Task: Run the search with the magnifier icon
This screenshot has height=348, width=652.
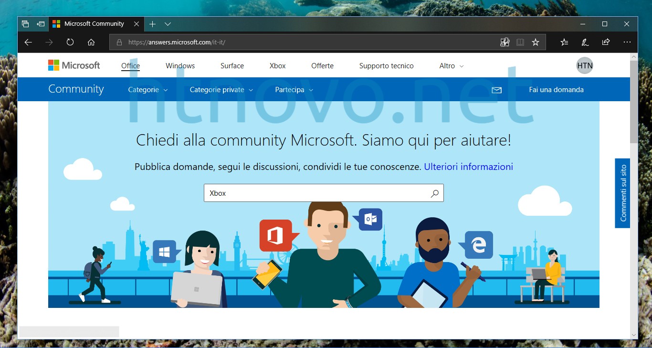Action: 434,193
